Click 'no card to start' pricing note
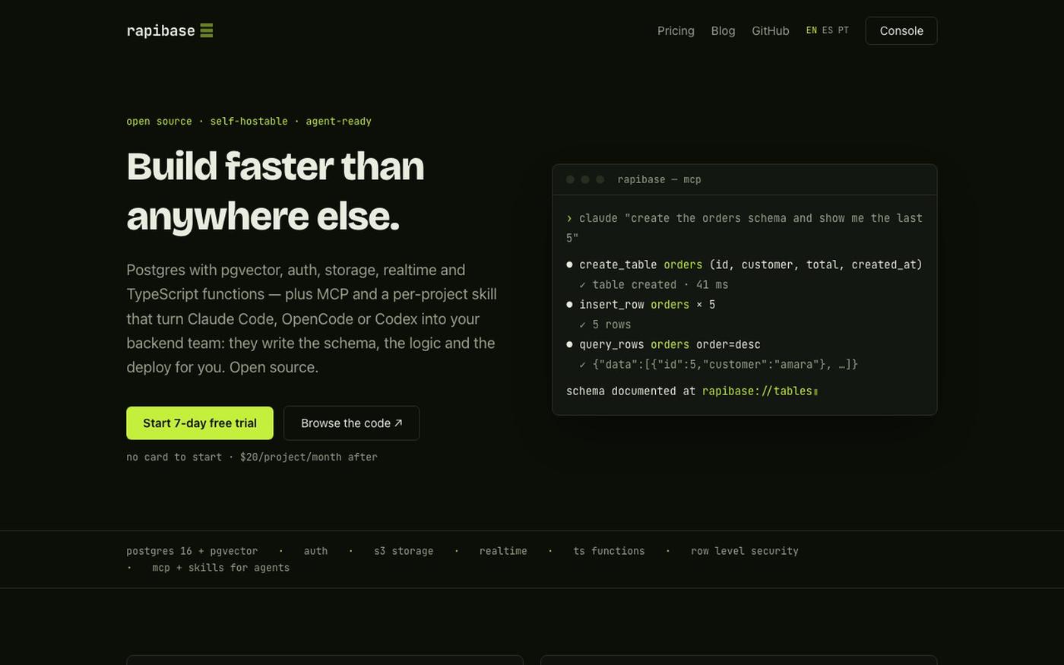Viewport: 1064px width, 665px height. point(174,457)
